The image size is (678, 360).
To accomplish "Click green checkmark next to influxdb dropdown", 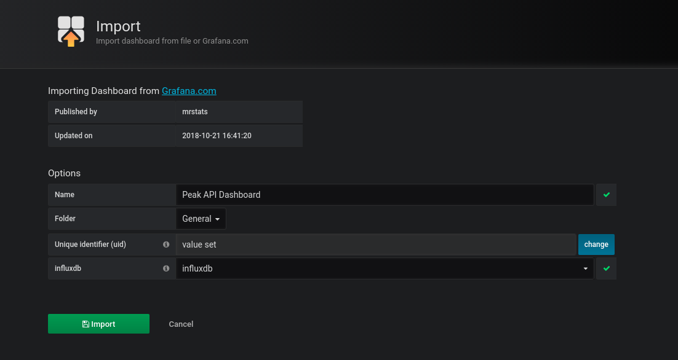I will 606,268.
